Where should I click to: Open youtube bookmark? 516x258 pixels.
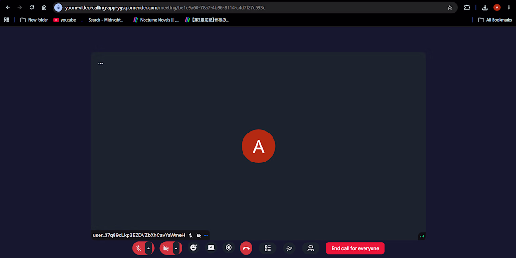[65, 20]
